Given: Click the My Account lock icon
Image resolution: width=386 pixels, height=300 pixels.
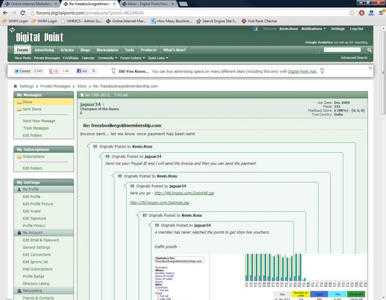Looking at the screenshot, I should (x=19, y=233).
